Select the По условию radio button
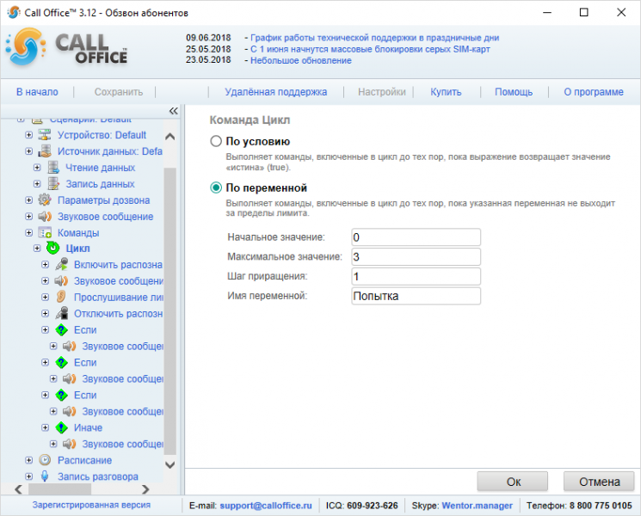 [x=215, y=141]
